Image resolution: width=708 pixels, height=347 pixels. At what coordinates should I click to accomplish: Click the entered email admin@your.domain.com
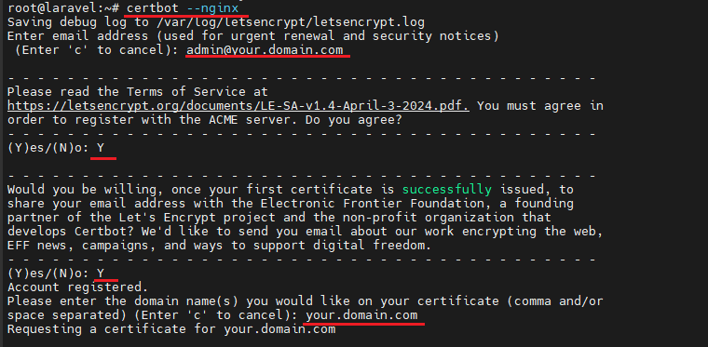(265, 50)
